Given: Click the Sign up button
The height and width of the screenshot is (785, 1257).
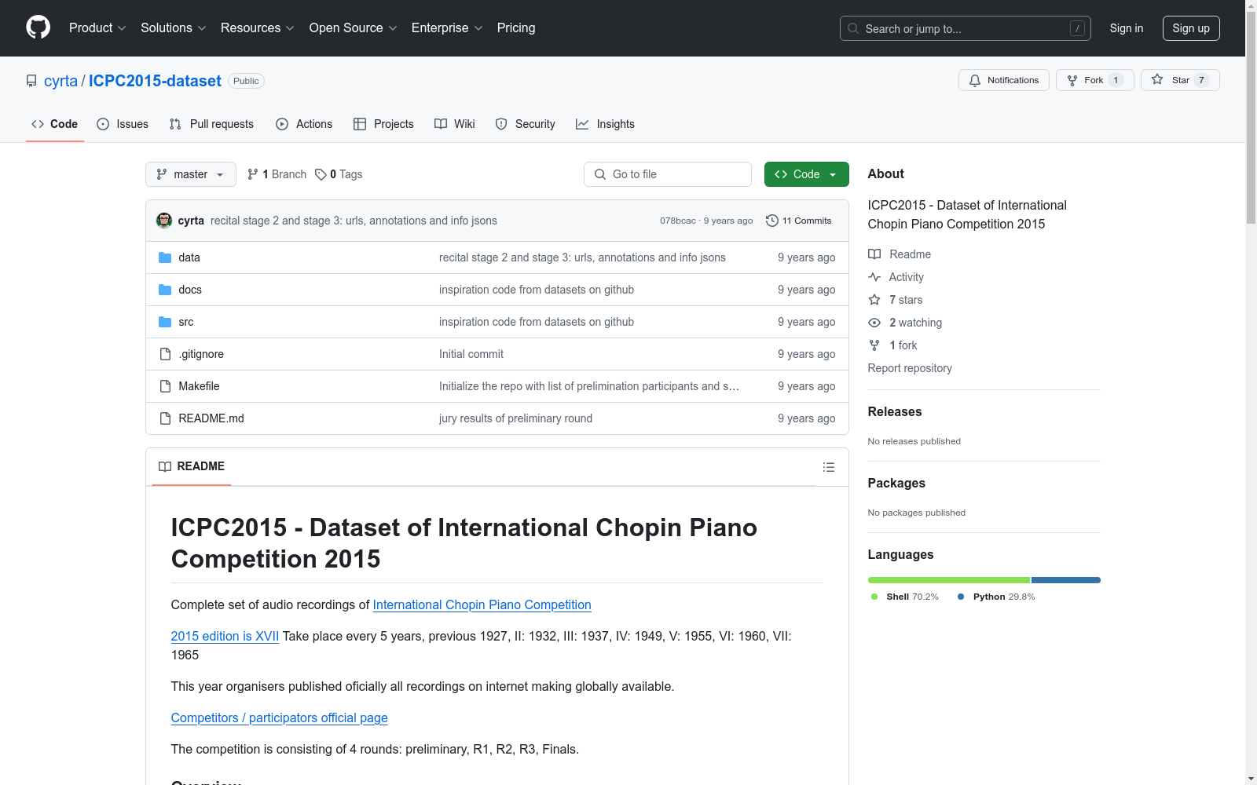Looking at the screenshot, I should click(1191, 28).
